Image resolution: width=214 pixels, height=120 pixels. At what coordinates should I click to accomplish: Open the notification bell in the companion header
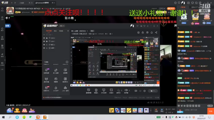point(152,33)
